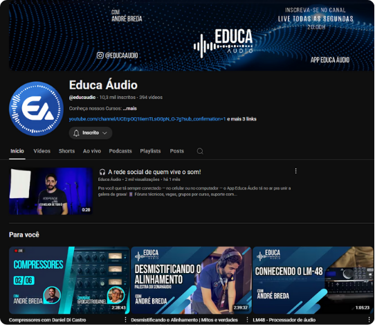Open the Shorts tab
Screen dimensions: 375x325
coord(66,151)
